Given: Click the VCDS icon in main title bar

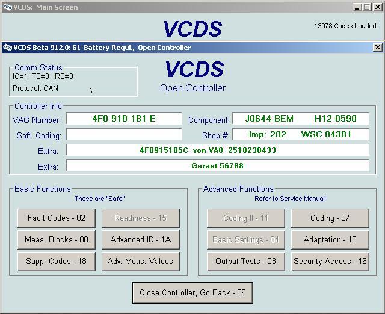Looking at the screenshot, I should [7, 7].
